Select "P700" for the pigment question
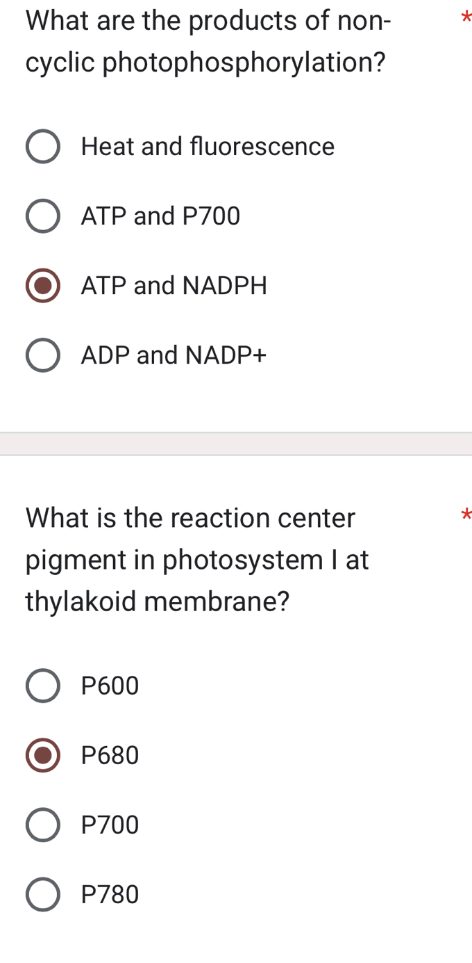 43,824
